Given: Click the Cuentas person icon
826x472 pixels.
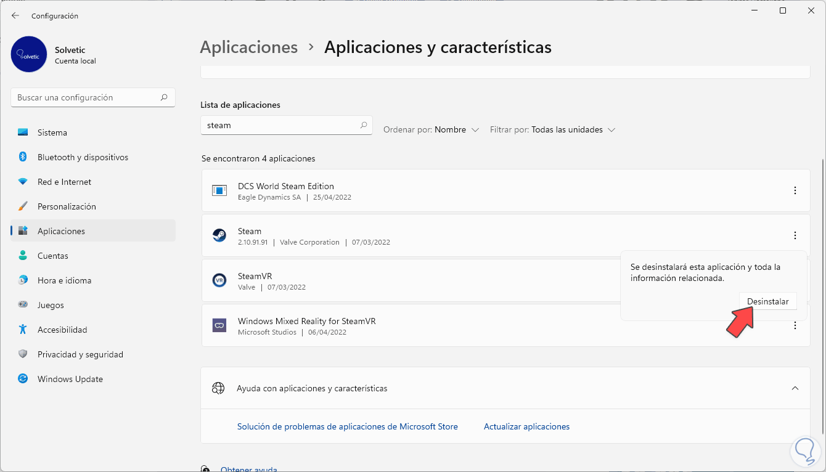Looking at the screenshot, I should tap(23, 256).
